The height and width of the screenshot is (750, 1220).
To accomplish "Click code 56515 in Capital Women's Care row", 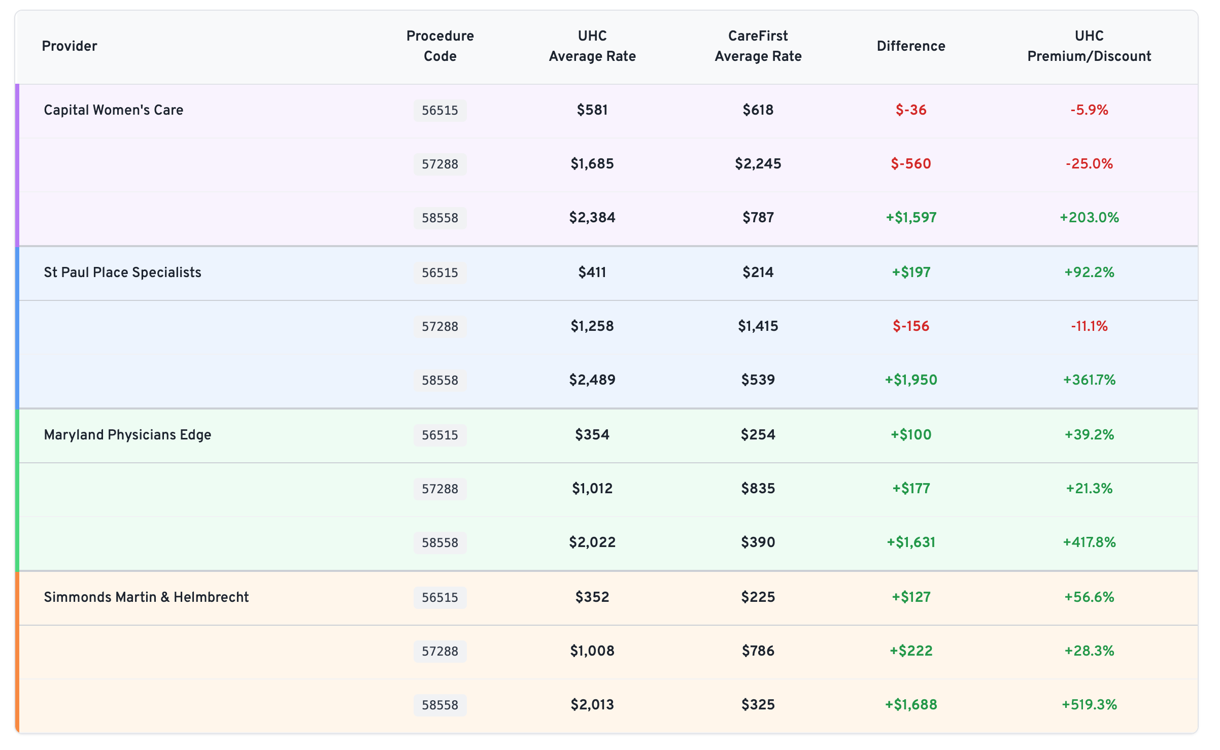I will pyautogui.click(x=440, y=111).
